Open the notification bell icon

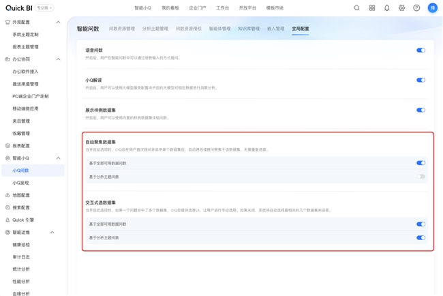click(x=387, y=8)
